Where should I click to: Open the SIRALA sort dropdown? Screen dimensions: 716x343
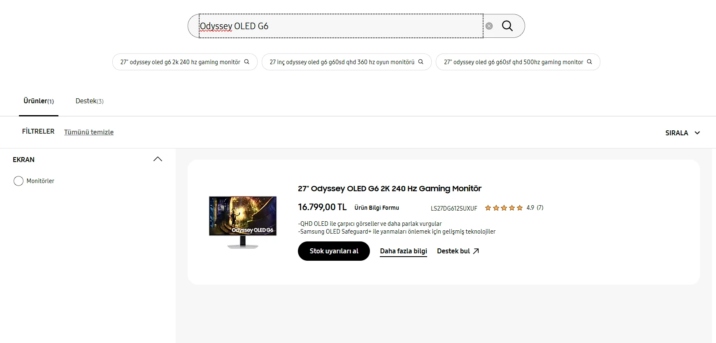(683, 133)
